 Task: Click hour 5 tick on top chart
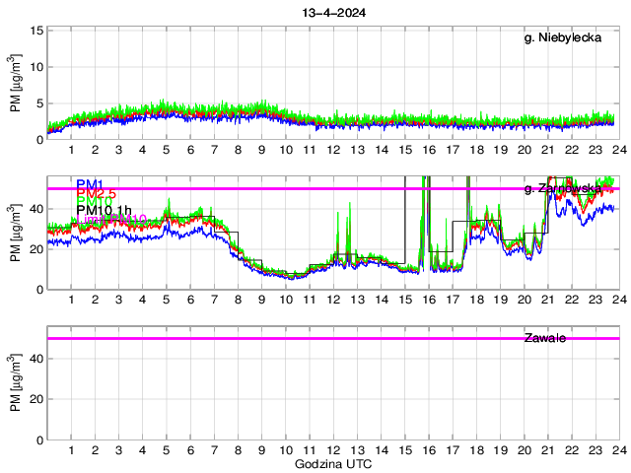[167, 150]
